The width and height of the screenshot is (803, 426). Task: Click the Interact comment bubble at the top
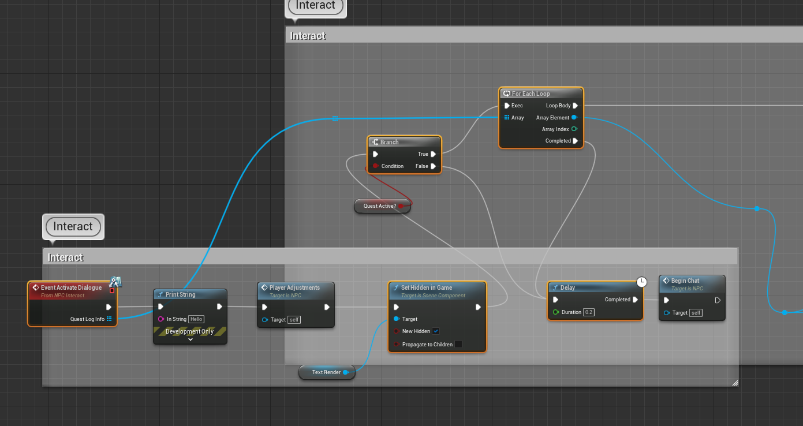tap(316, 6)
